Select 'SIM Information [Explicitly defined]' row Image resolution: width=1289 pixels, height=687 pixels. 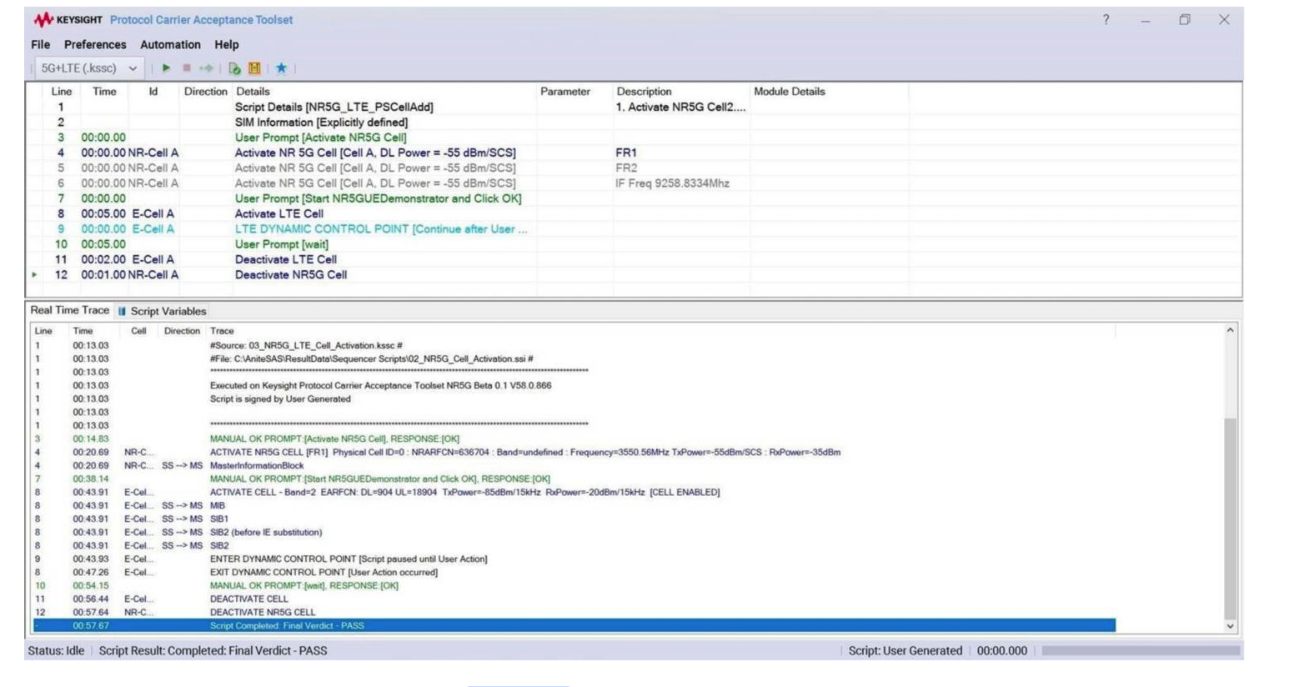click(321, 122)
